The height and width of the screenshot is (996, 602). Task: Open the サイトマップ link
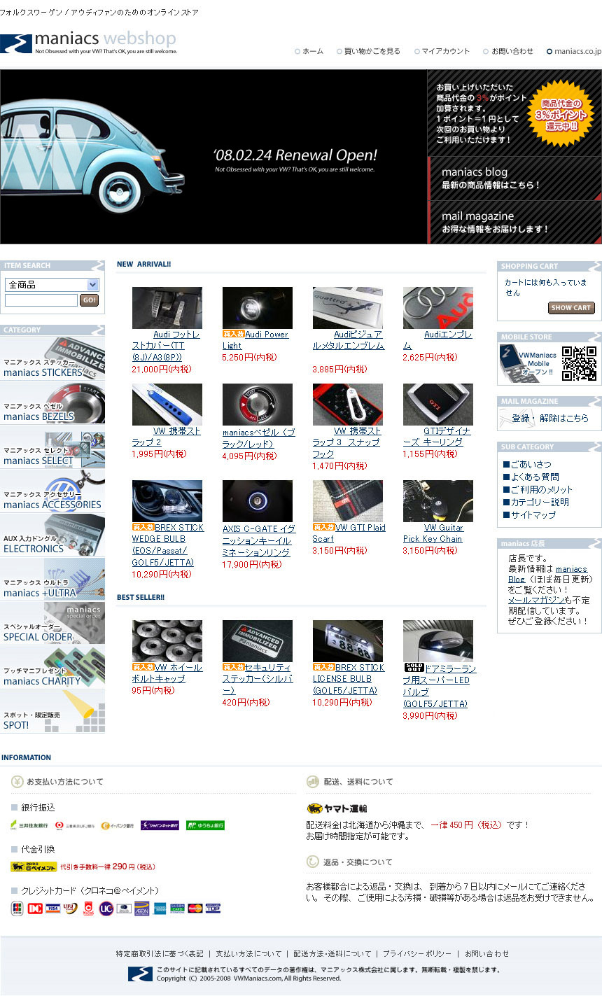[533, 514]
